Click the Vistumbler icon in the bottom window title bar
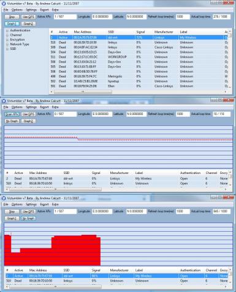Image resolution: width=236 pixels, height=292 pixels. click(x=4, y=198)
